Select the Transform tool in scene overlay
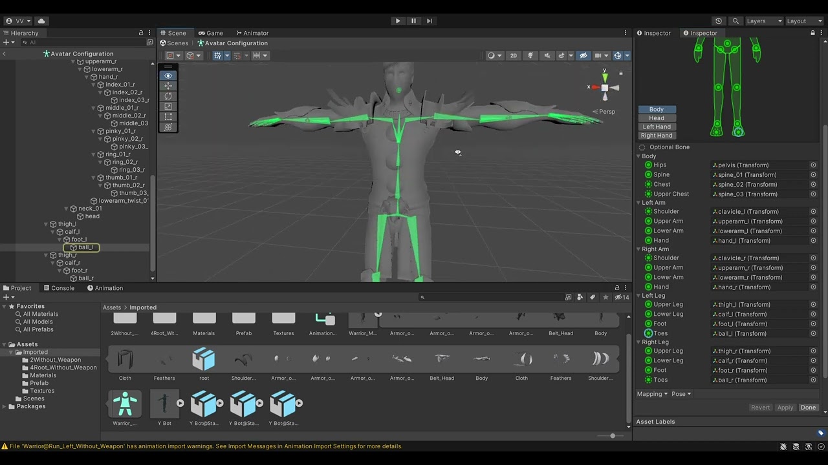Screen dimensions: 828x465 (x=168, y=127)
